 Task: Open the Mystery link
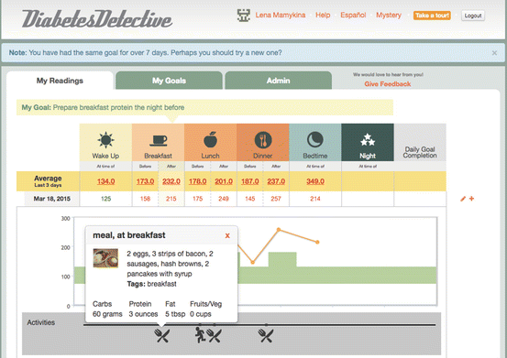[x=389, y=16]
